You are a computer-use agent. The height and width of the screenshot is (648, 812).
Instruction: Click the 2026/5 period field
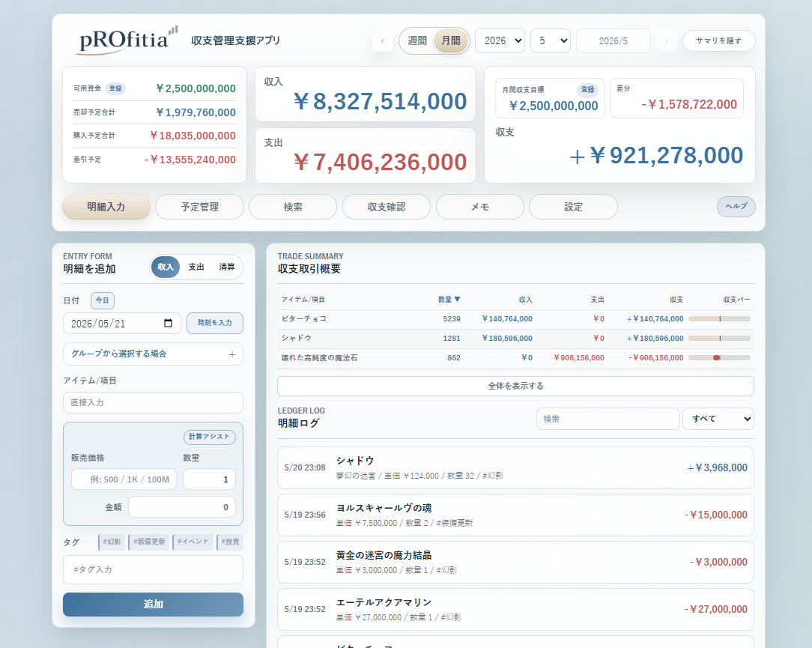[x=613, y=41]
